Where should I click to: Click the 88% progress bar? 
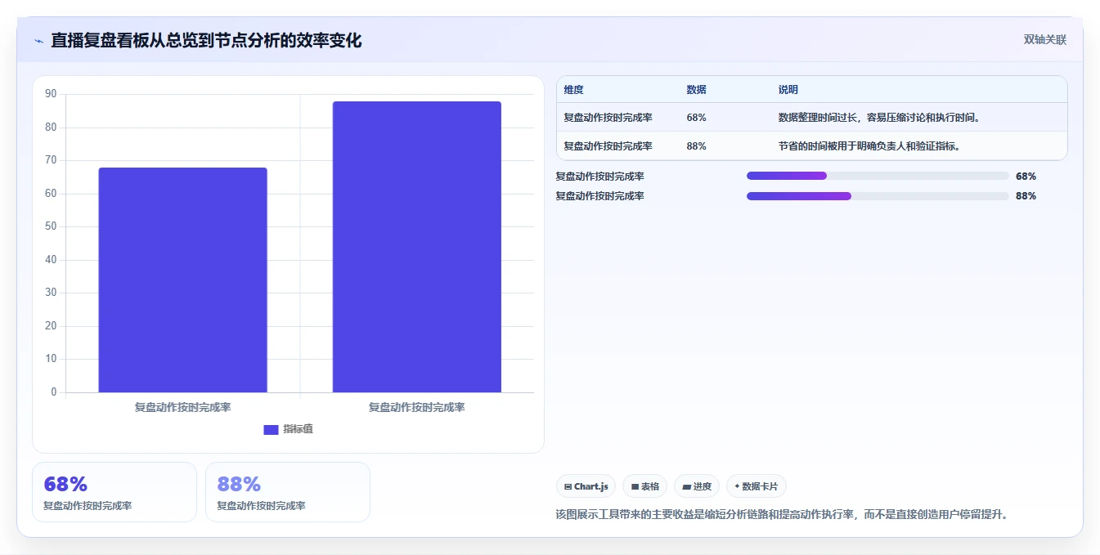878,196
